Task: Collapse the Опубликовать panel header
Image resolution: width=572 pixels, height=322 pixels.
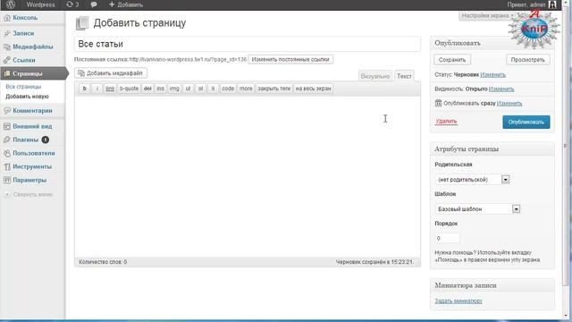Action: 492,43
